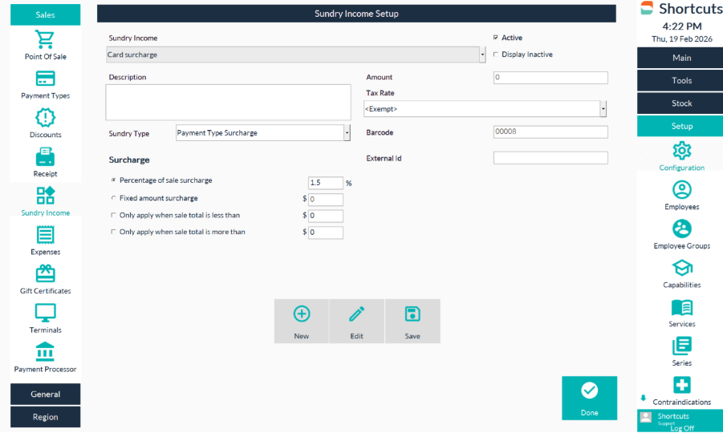This screenshot has height=433, width=723.
Task: Open the Gift Certificates icon
Action: point(45,274)
